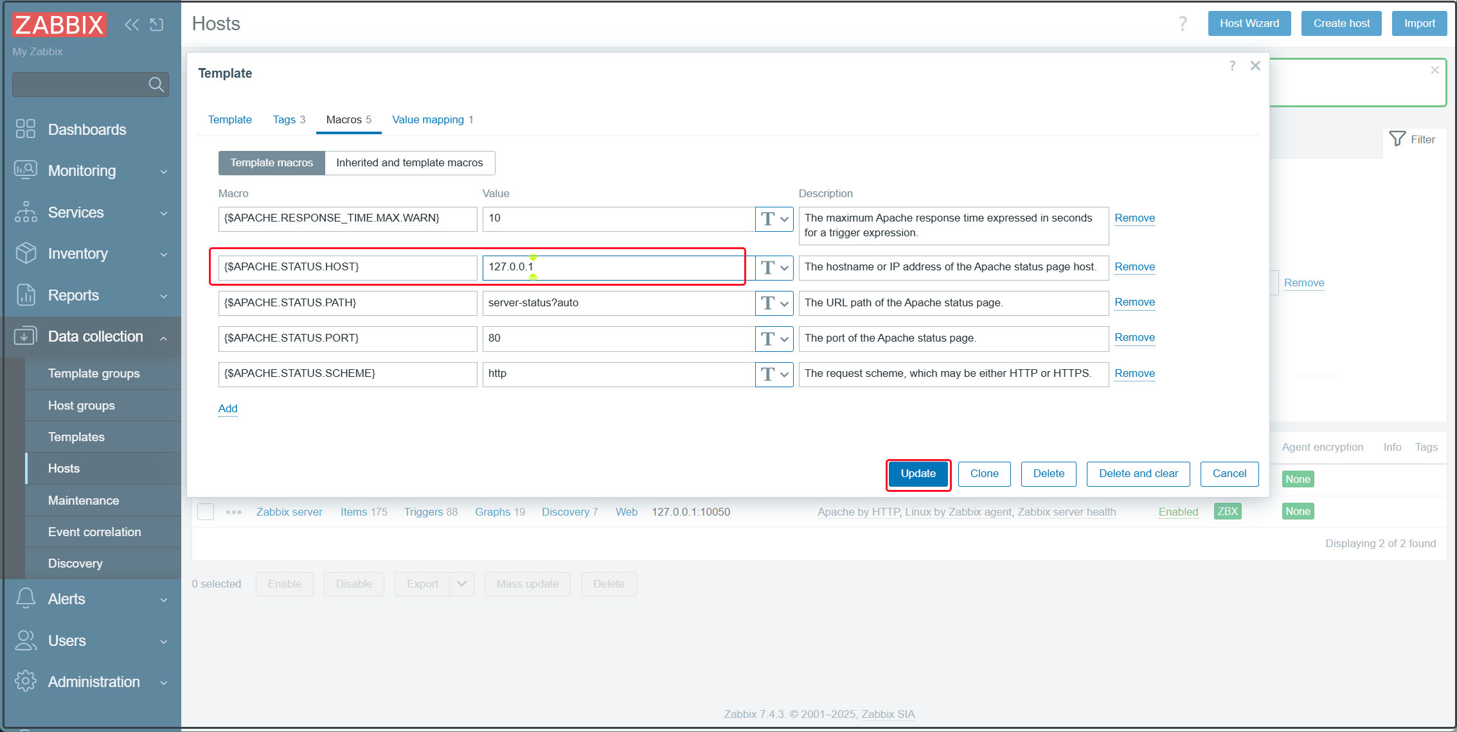The image size is (1457, 732).
Task: Click the sidebar search magnifier icon
Action: coord(156,84)
